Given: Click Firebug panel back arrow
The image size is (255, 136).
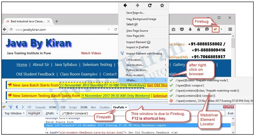Looking at the screenshot, I should [17, 107].
